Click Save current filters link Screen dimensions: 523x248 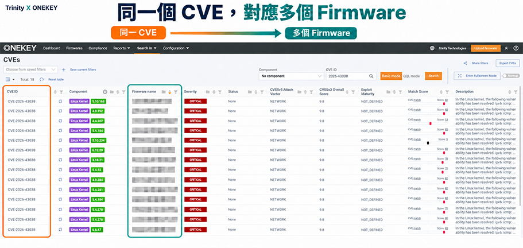[83, 69]
